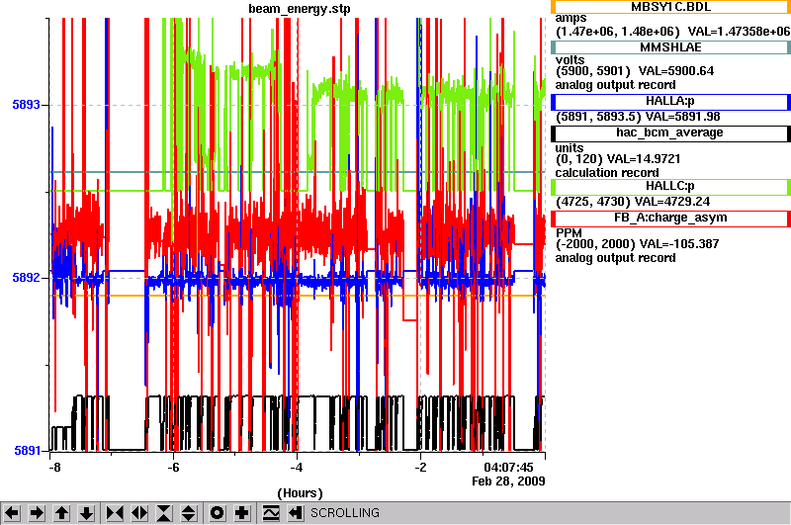Click the 5893 y-axis label
791x525 pixels.
tap(26, 105)
